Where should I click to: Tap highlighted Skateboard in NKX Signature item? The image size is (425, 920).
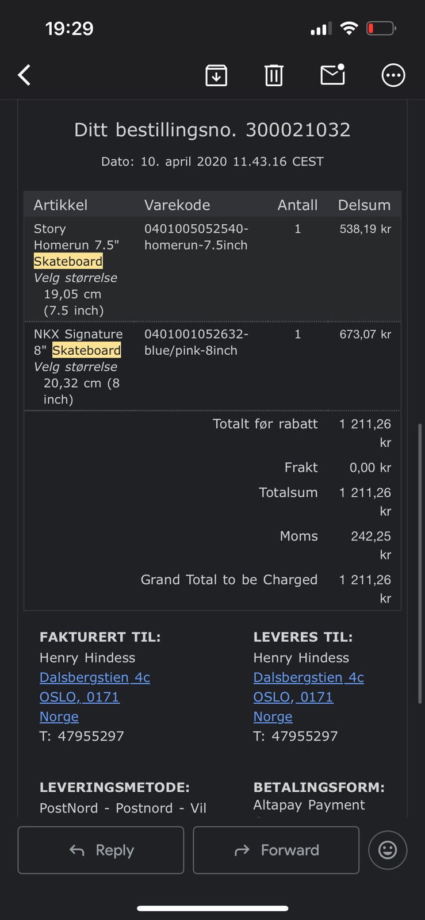pos(86,350)
